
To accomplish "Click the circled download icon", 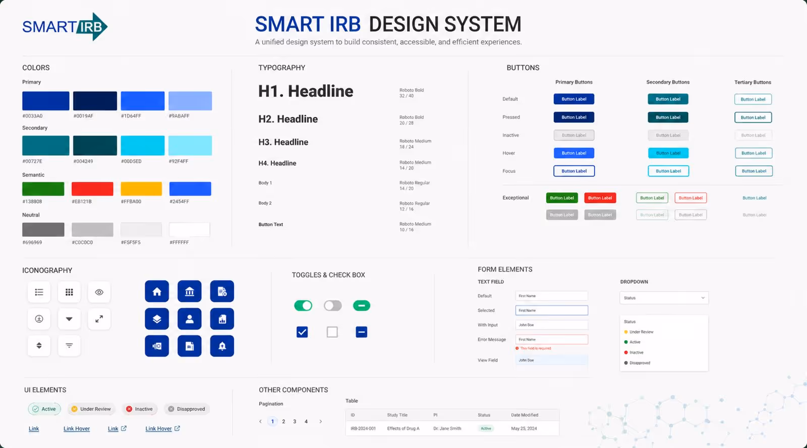I will [39, 319].
